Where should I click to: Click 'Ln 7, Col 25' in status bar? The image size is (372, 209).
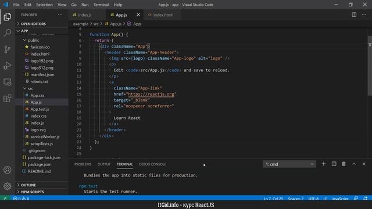[x=273, y=199]
